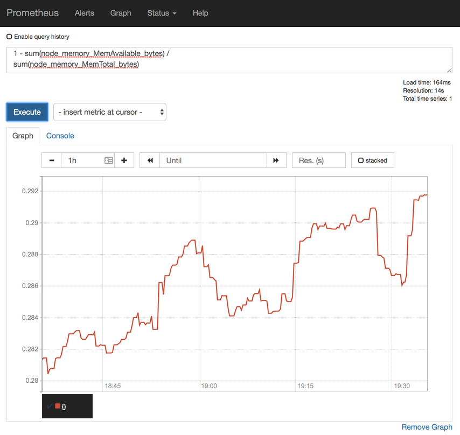
Task: Click the Remove Graph link
Action: click(427, 426)
